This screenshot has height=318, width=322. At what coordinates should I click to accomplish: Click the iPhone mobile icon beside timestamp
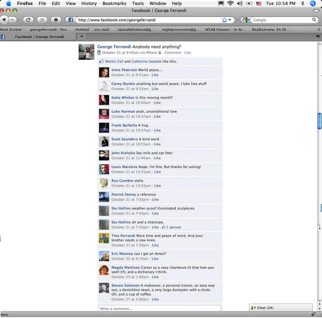99,53
